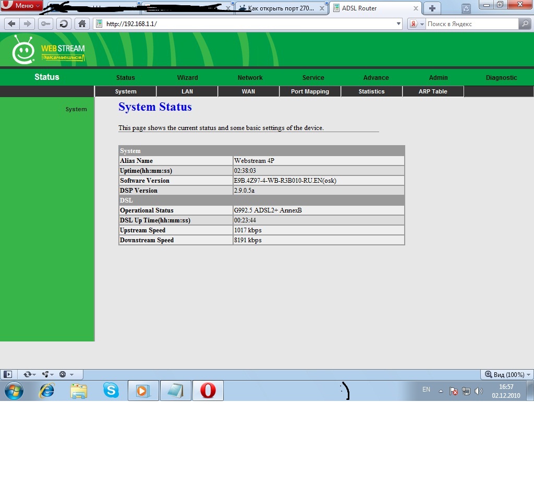Open Opera Unite icon in status bar
The image size is (534, 496).
45,374
